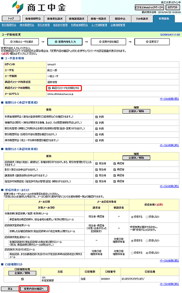Switch to その他請求 tab
The width and height of the screenshot is (182, 293).
point(142,19)
